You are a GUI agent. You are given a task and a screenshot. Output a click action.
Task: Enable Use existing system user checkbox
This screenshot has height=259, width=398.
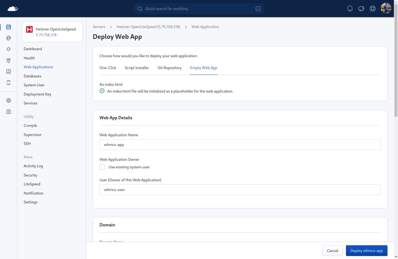[x=102, y=167]
